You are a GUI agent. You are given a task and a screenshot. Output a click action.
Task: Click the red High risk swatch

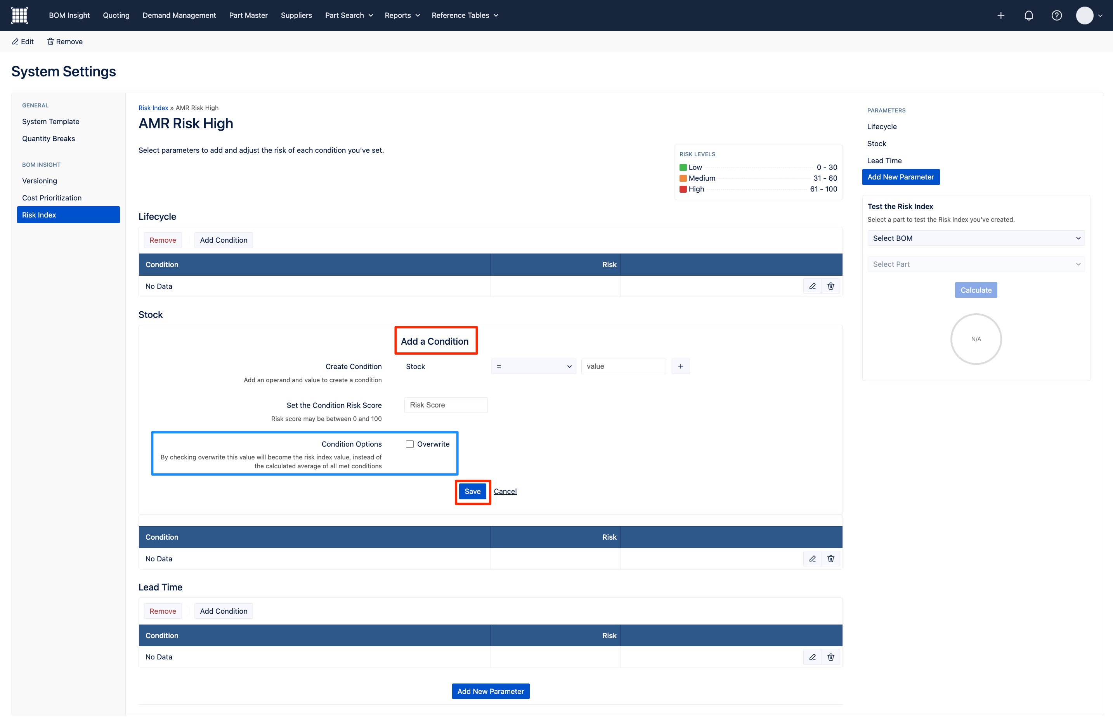tap(683, 189)
